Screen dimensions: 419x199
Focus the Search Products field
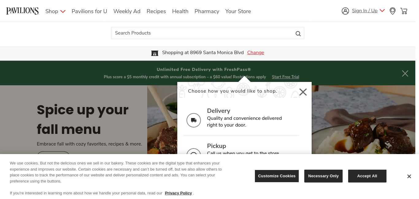click(202, 33)
